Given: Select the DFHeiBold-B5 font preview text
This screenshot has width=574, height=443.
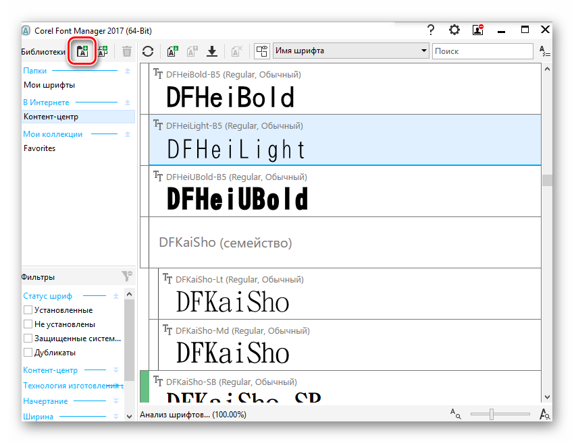Looking at the screenshot, I should [x=230, y=97].
